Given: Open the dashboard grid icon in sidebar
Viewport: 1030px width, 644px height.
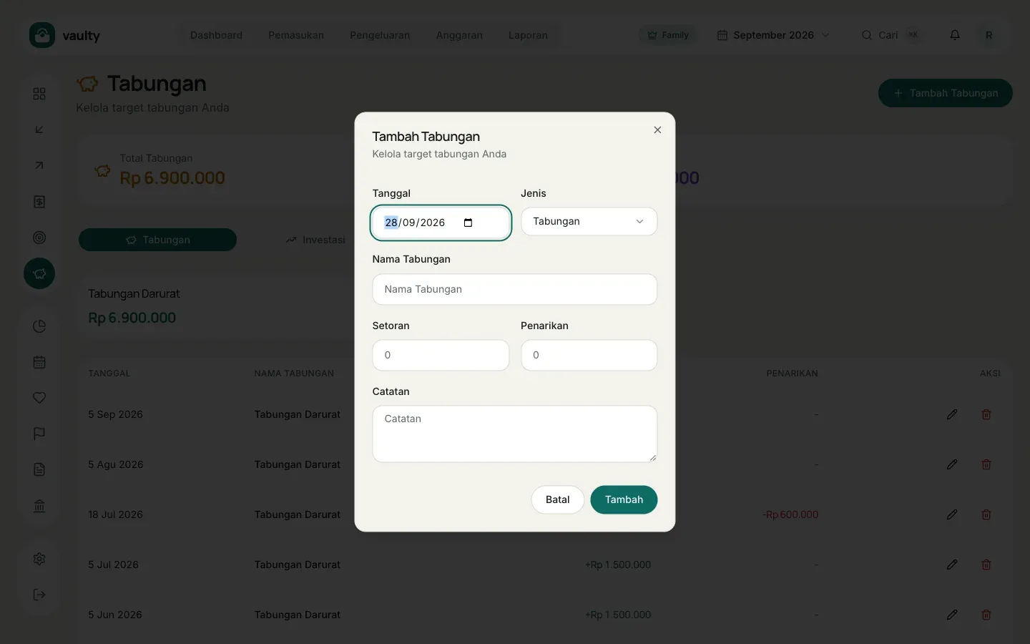Looking at the screenshot, I should [39, 94].
